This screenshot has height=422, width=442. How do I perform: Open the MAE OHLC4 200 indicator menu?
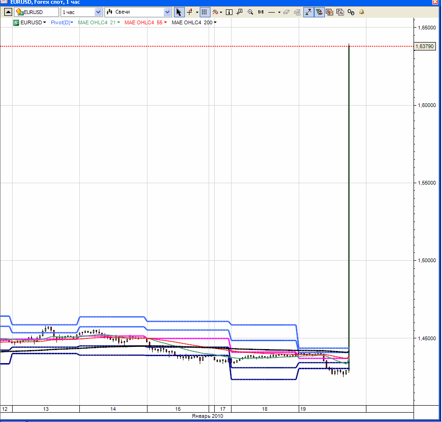coord(194,22)
